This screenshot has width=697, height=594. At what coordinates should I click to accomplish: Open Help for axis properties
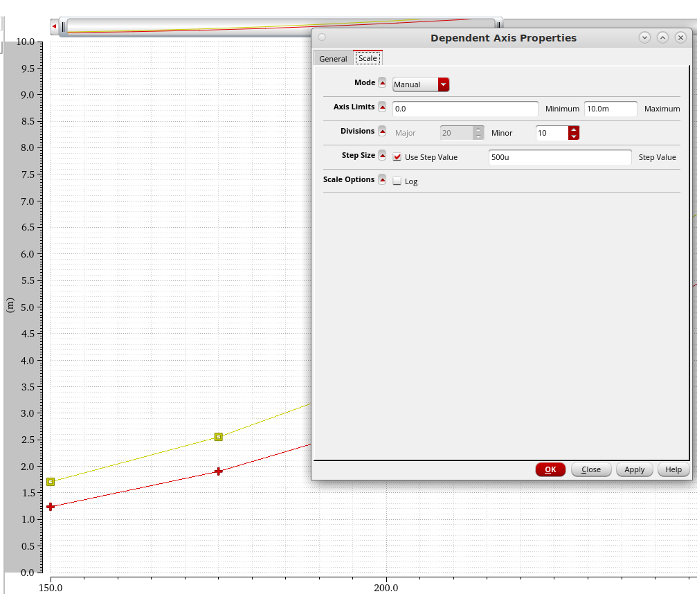tap(673, 469)
